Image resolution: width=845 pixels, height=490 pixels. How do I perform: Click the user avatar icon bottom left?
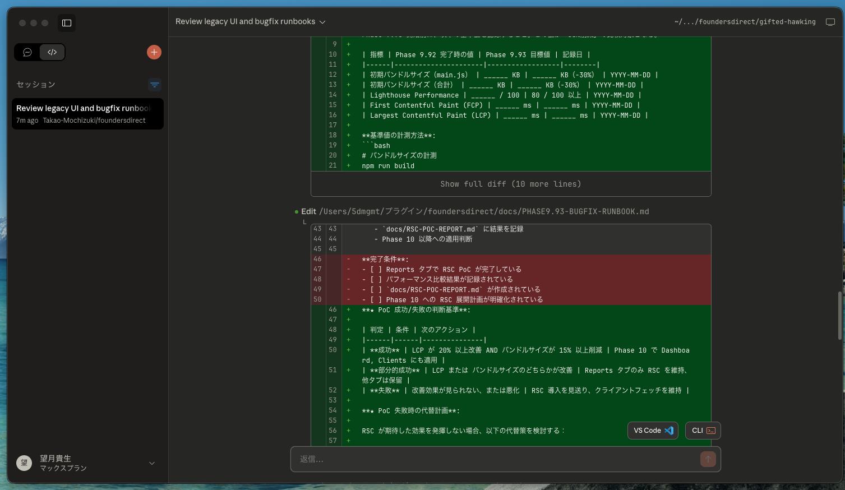[24, 463]
